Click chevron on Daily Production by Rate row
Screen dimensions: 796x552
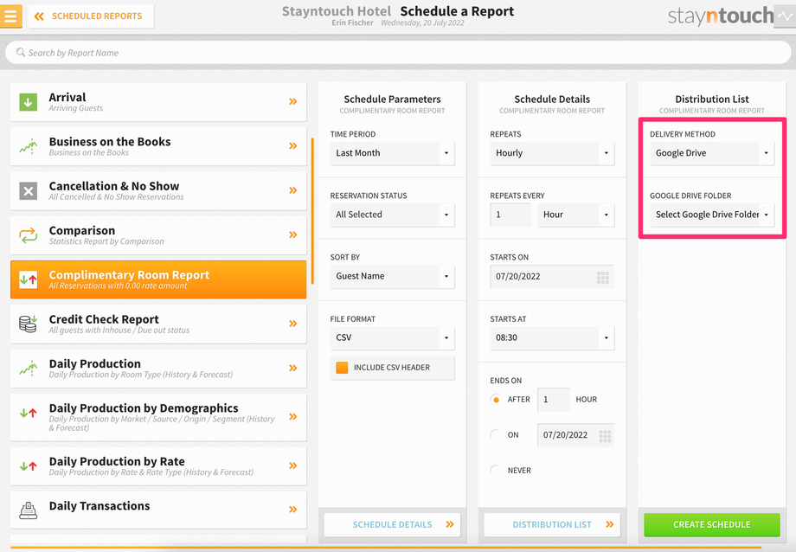tap(293, 465)
